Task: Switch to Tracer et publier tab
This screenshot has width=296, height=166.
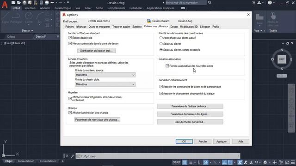Action: pos(121,27)
